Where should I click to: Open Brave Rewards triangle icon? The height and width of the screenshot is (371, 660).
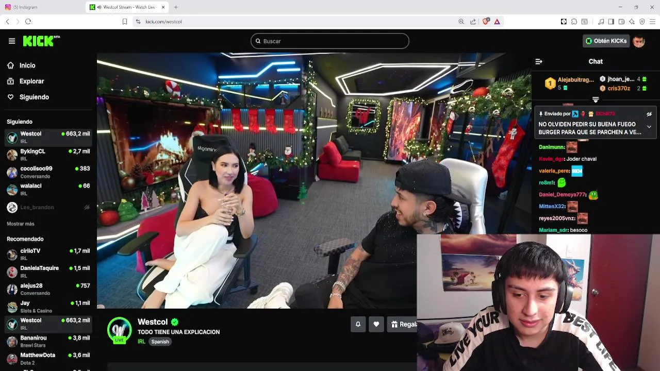pos(497,22)
